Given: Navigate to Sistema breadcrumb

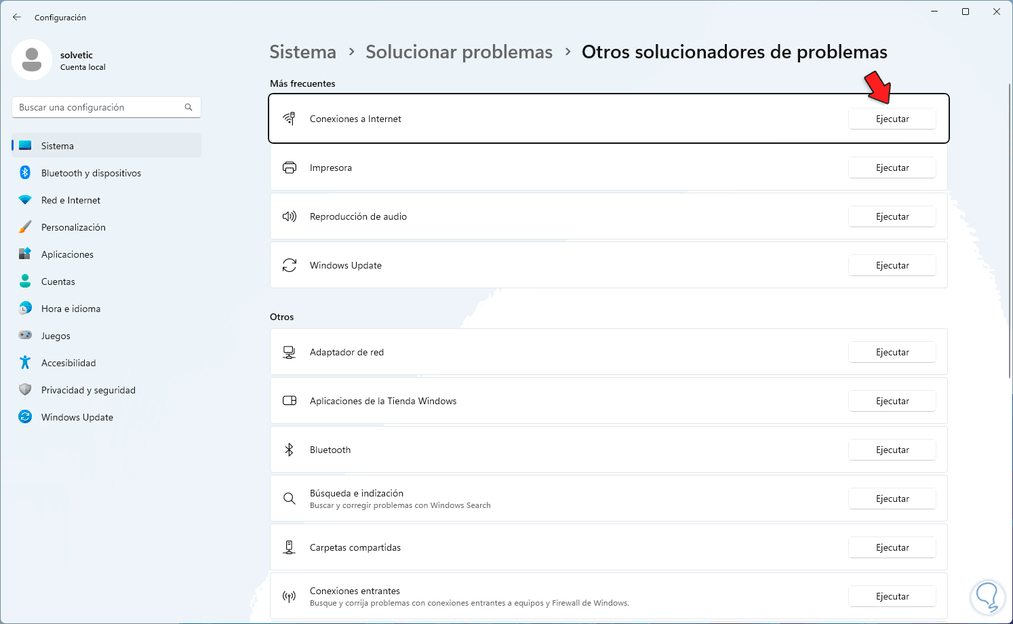Looking at the screenshot, I should [302, 52].
